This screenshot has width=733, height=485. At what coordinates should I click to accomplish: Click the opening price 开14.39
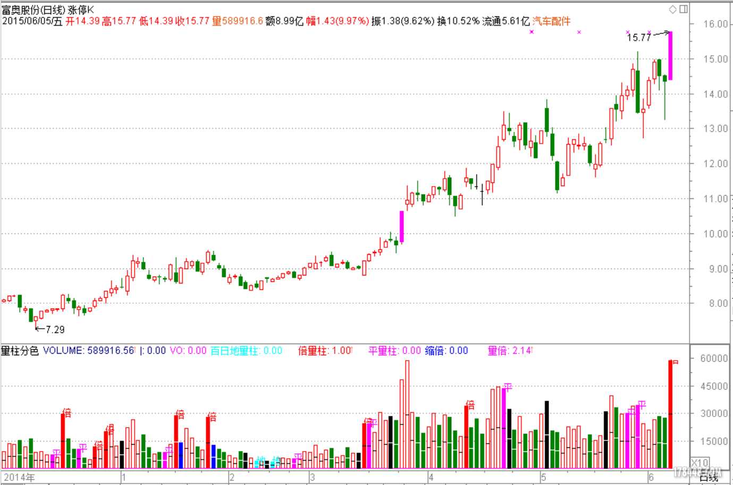click(x=82, y=21)
